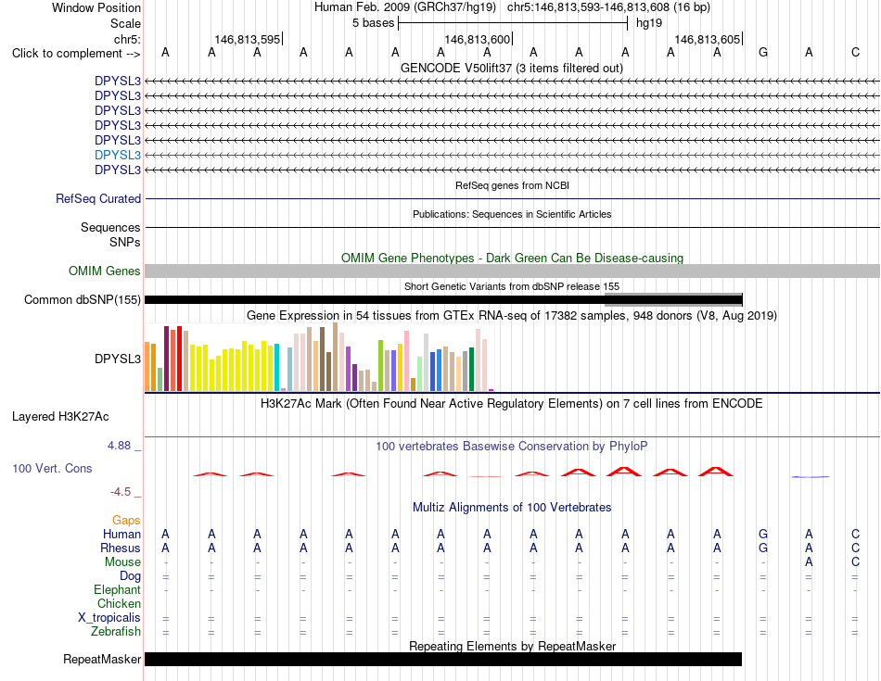Open the RefSeq Curated track label

pyautogui.click(x=98, y=199)
